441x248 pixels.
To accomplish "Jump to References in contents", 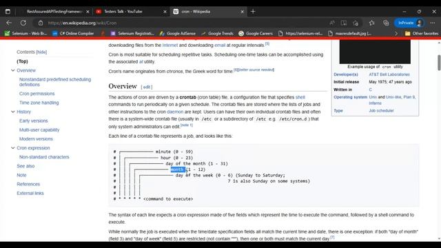I will [x=28, y=184].
